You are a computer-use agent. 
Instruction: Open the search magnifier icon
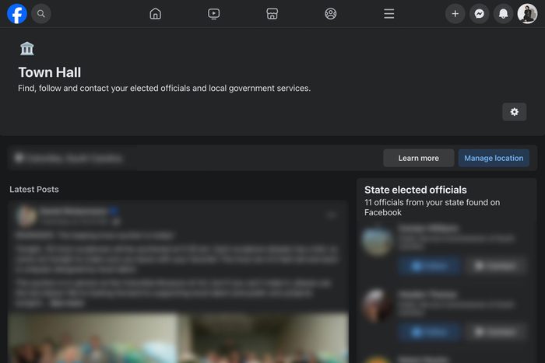(x=41, y=14)
